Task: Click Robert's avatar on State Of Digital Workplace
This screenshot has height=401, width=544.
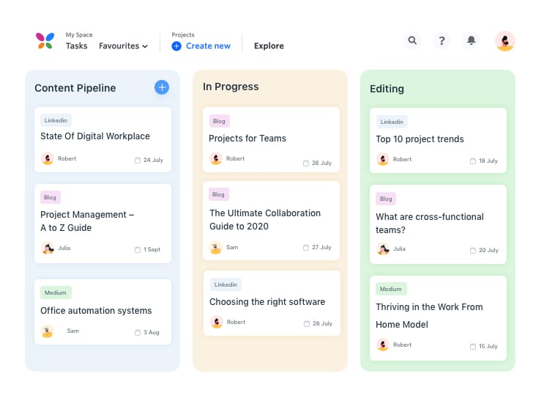Action: coord(48,158)
